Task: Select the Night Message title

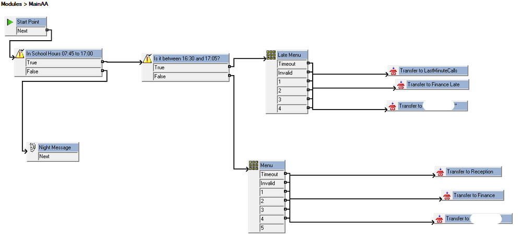Action: [x=58, y=147]
